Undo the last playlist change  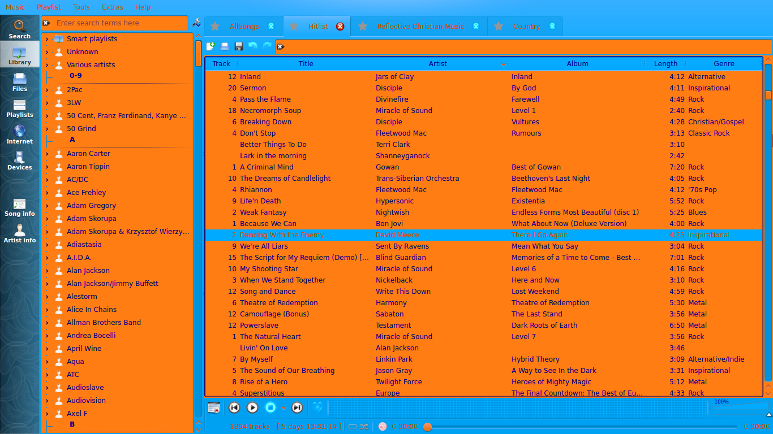pyautogui.click(x=253, y=46)
